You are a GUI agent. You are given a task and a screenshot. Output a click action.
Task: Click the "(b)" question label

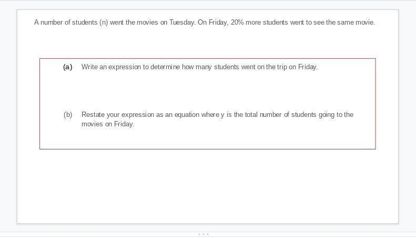pyautogui.click(x=68, y=114)
